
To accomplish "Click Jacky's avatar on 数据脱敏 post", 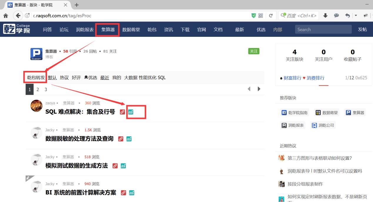I will pos(36,133).
